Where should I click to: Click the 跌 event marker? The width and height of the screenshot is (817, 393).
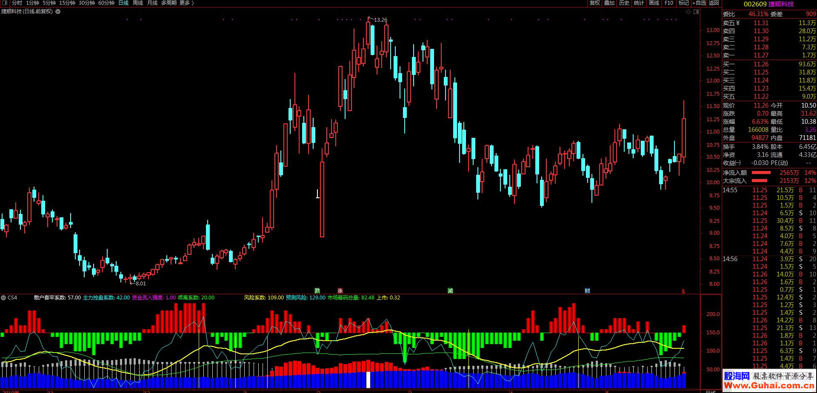pos(317,291)
